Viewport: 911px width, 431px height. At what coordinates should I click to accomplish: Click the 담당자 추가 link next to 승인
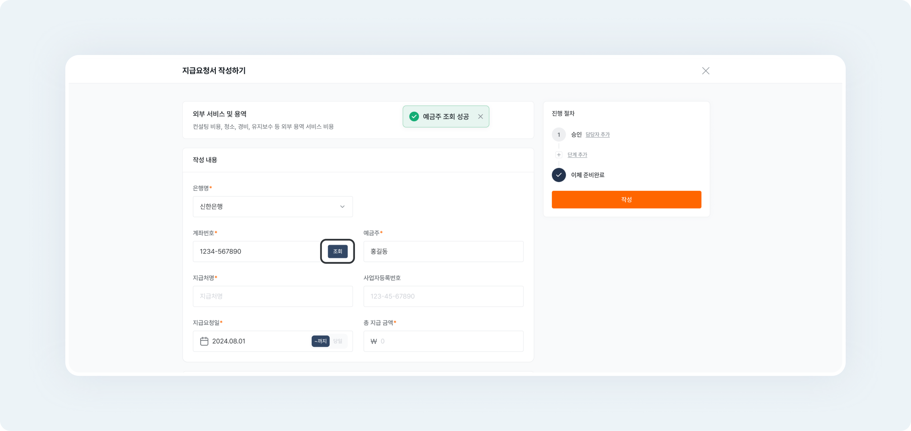click(597, 134)
